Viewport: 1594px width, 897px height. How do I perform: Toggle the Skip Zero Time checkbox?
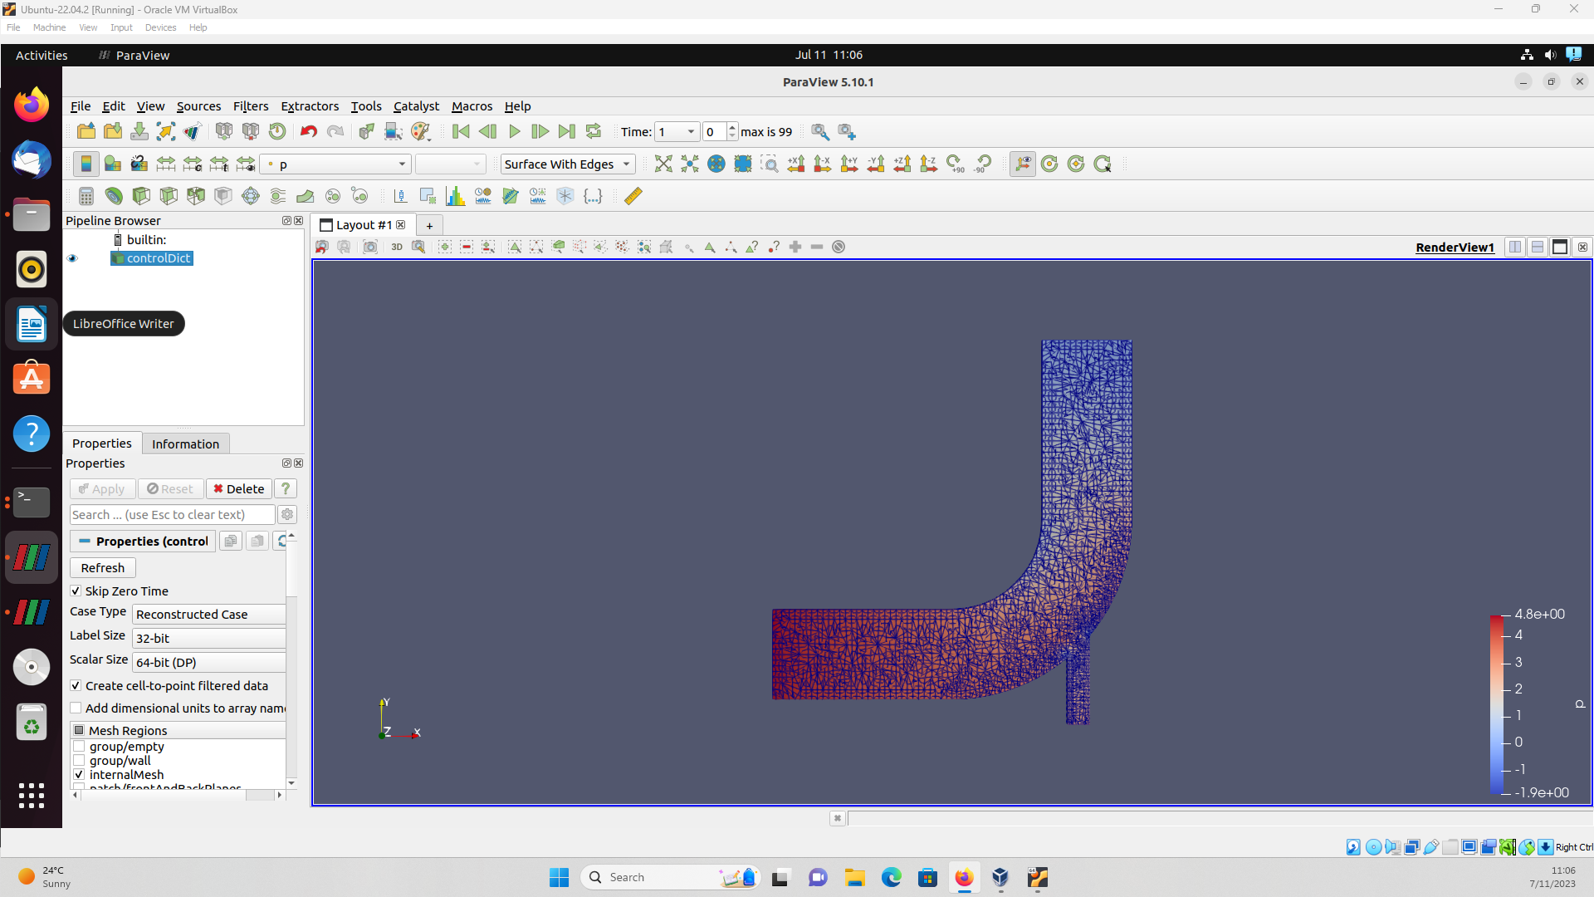[x=76, y=591]
